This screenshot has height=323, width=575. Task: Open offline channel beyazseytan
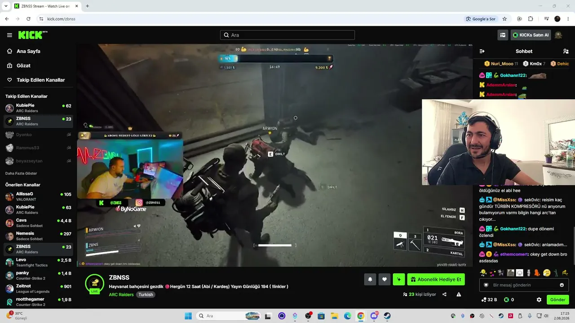[x=38, y=161]
